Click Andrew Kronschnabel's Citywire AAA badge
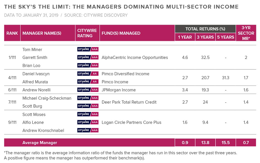Screen dimensions: 260x163 (88, 130)
